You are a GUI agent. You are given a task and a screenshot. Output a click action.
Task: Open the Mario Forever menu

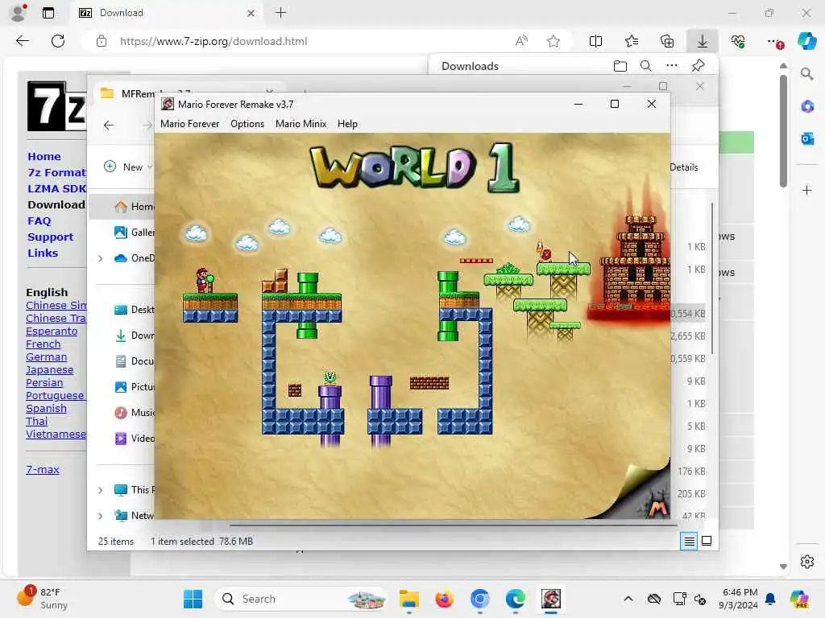(189, 124)
